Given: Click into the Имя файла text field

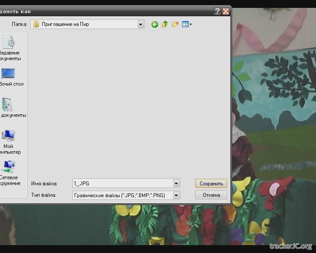Looking at the screenshot, I should pos(122,184).
